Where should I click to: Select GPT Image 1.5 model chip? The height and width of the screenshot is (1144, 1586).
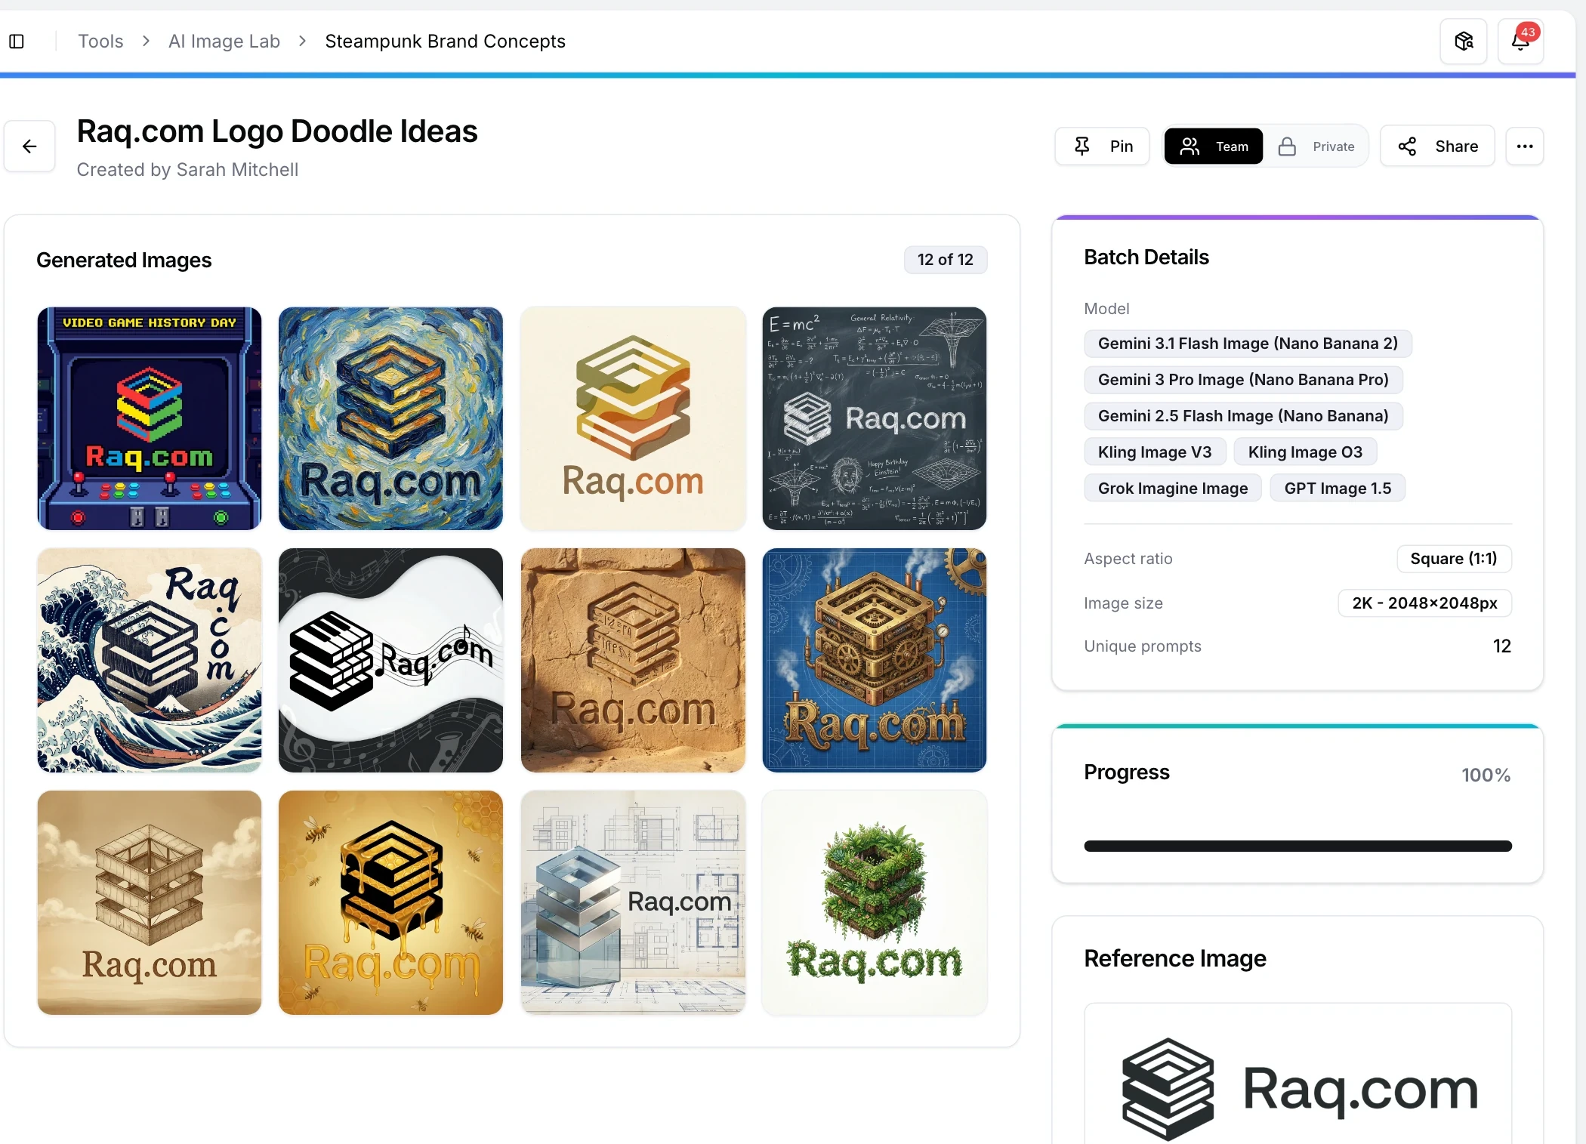1338,489
